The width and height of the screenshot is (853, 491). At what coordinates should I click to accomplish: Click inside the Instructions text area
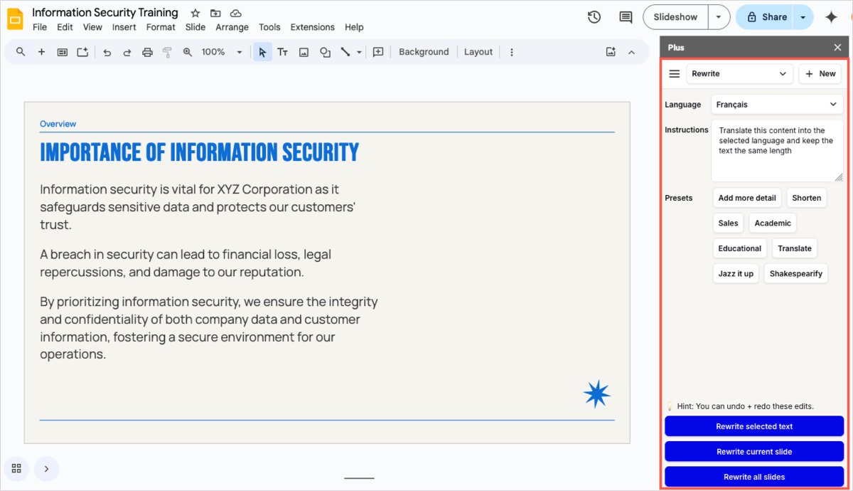(777, 151)
